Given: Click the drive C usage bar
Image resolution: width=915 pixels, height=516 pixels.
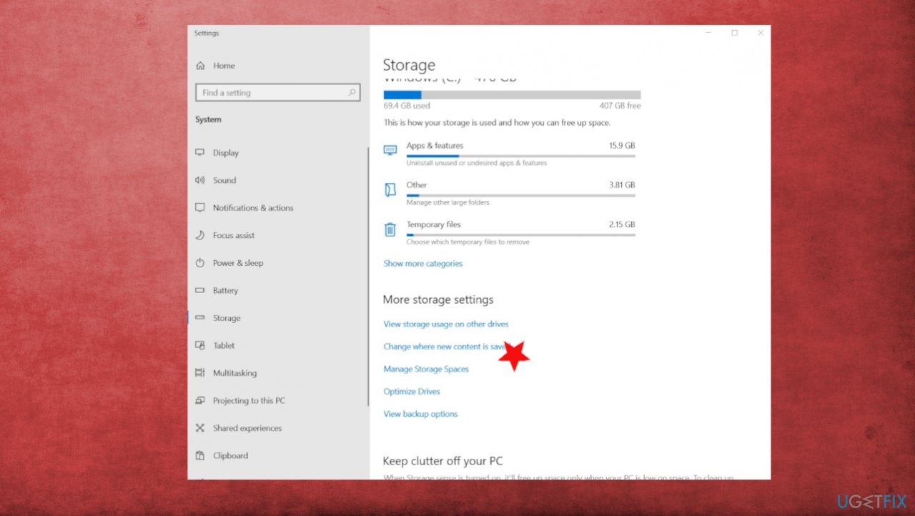Looking at the screenshot, I should click(x=512, y=94).
